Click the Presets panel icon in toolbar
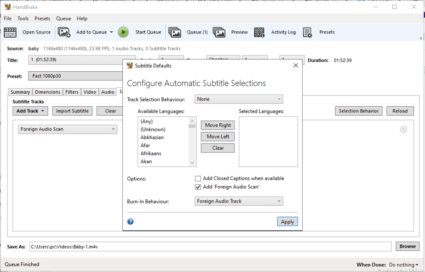The image size is (425, 272). pyautogui.click(x=308, y=32)
